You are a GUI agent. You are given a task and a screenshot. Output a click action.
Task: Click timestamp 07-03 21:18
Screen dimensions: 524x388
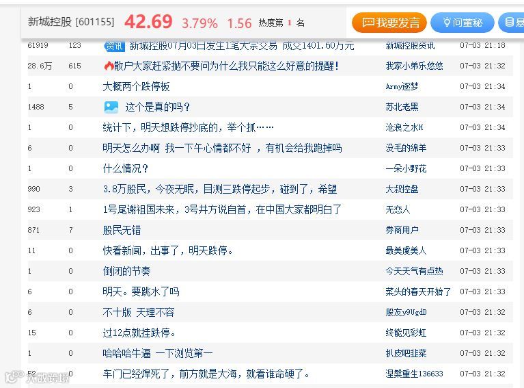click(x=482, y=45)
